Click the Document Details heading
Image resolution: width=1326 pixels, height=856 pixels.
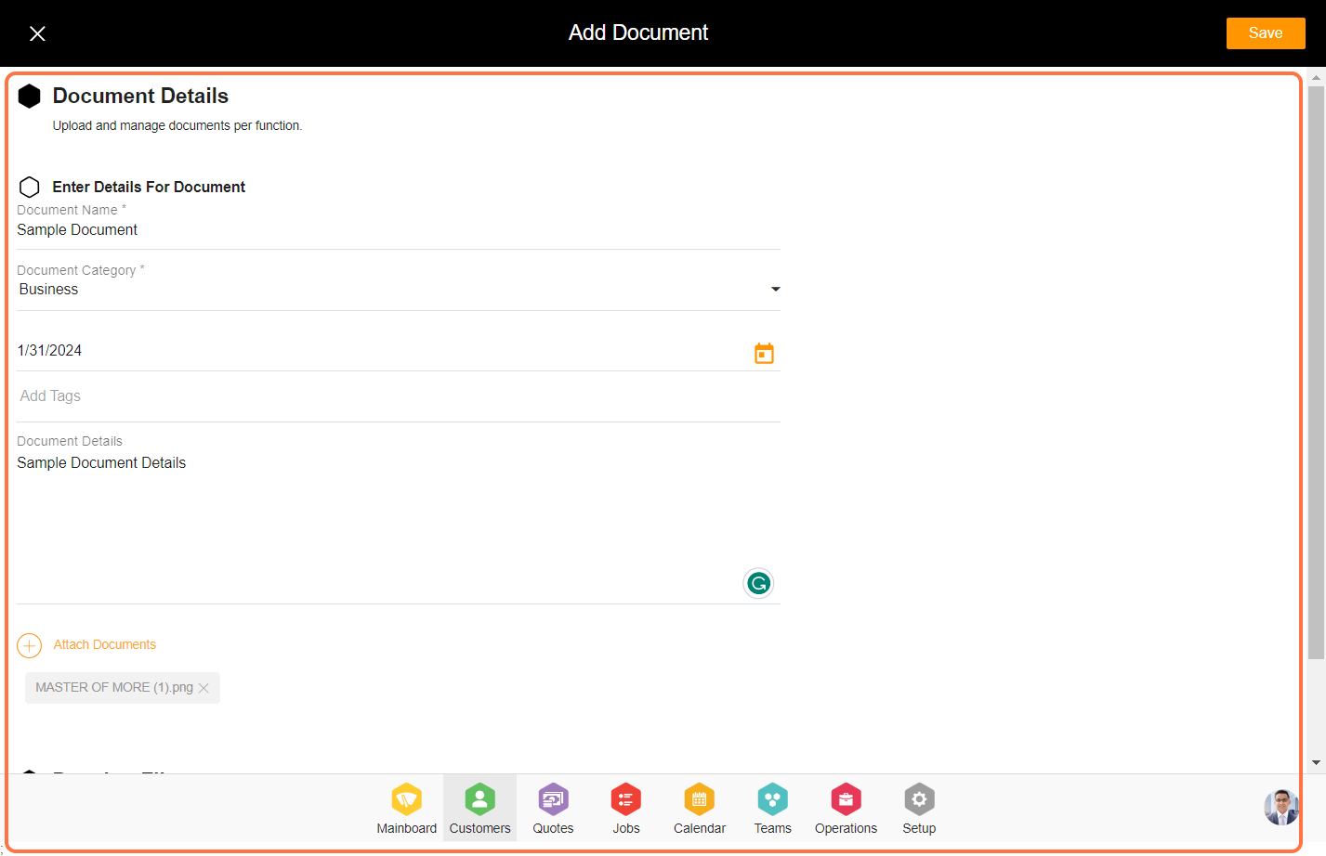click(x=140, y=96)
